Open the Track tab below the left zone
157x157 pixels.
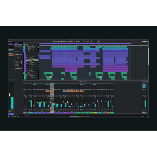point(16,115)
